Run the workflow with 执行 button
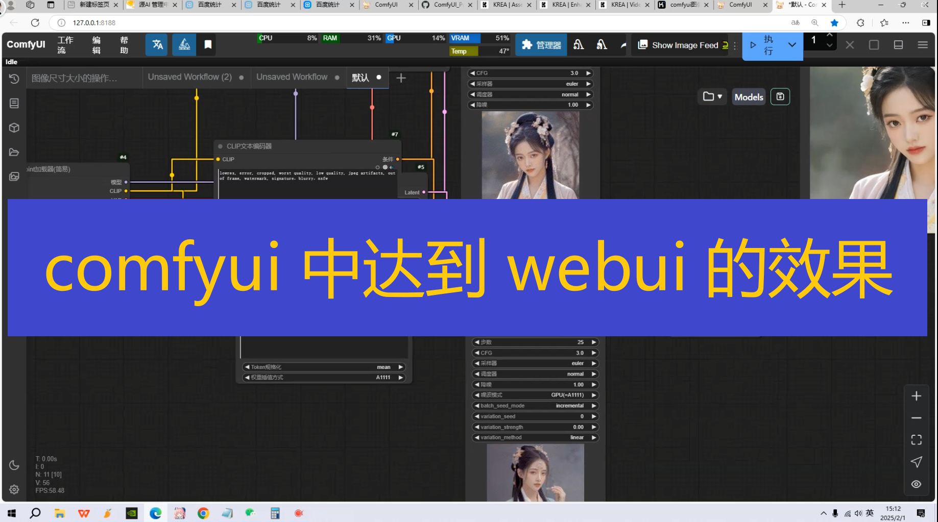 point(762,45)
